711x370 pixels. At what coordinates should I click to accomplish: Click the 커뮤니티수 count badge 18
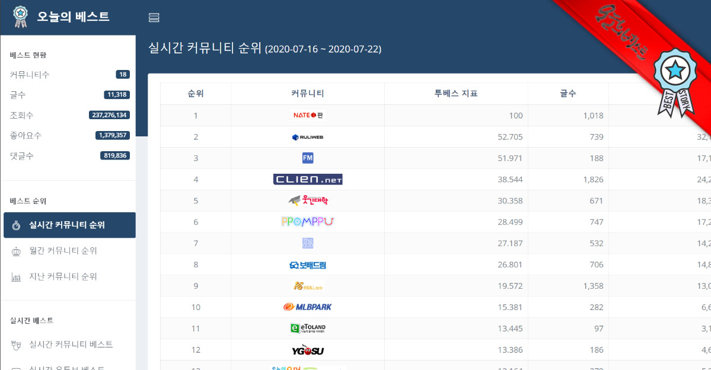(x=123, y=74)
